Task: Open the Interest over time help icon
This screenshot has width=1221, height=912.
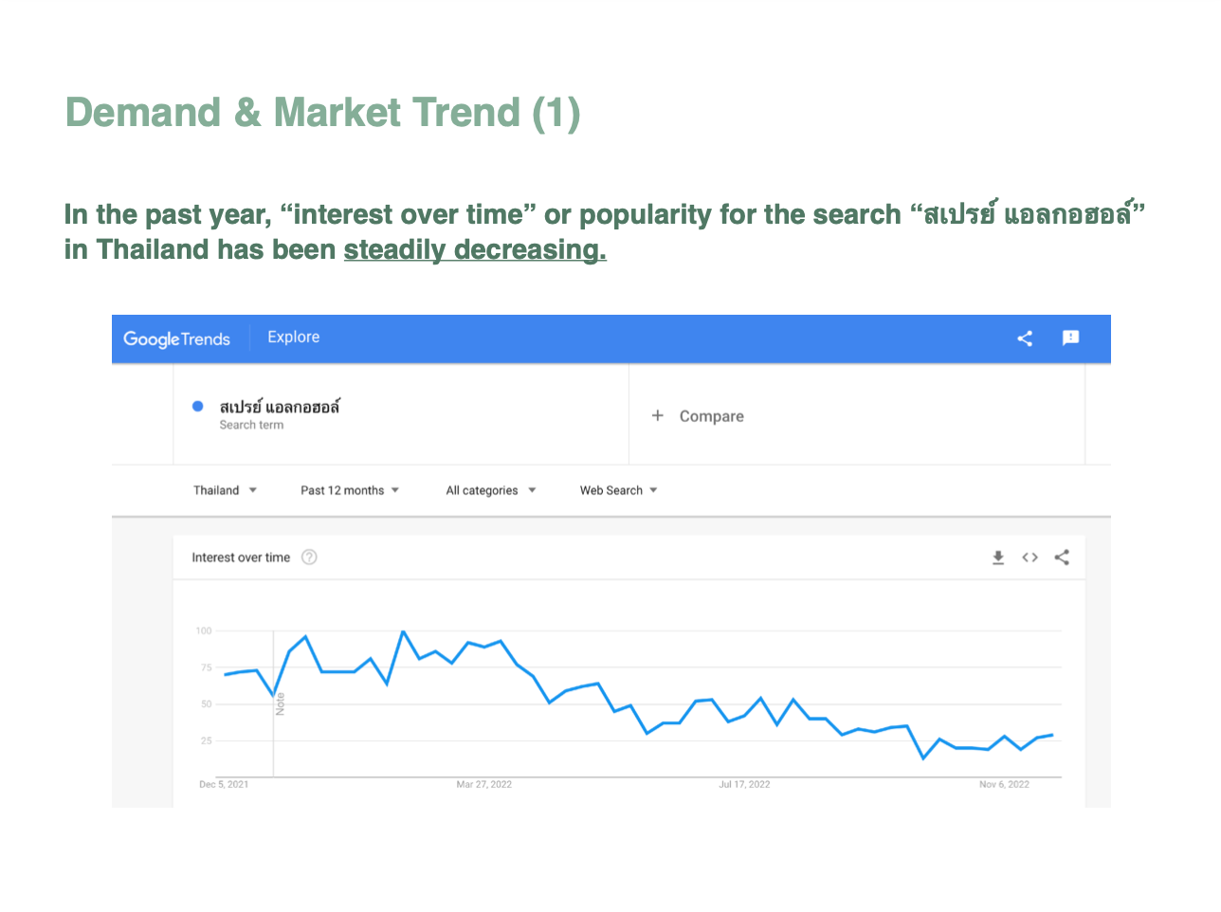Action: pyautogui.click(x=309, y=557)
